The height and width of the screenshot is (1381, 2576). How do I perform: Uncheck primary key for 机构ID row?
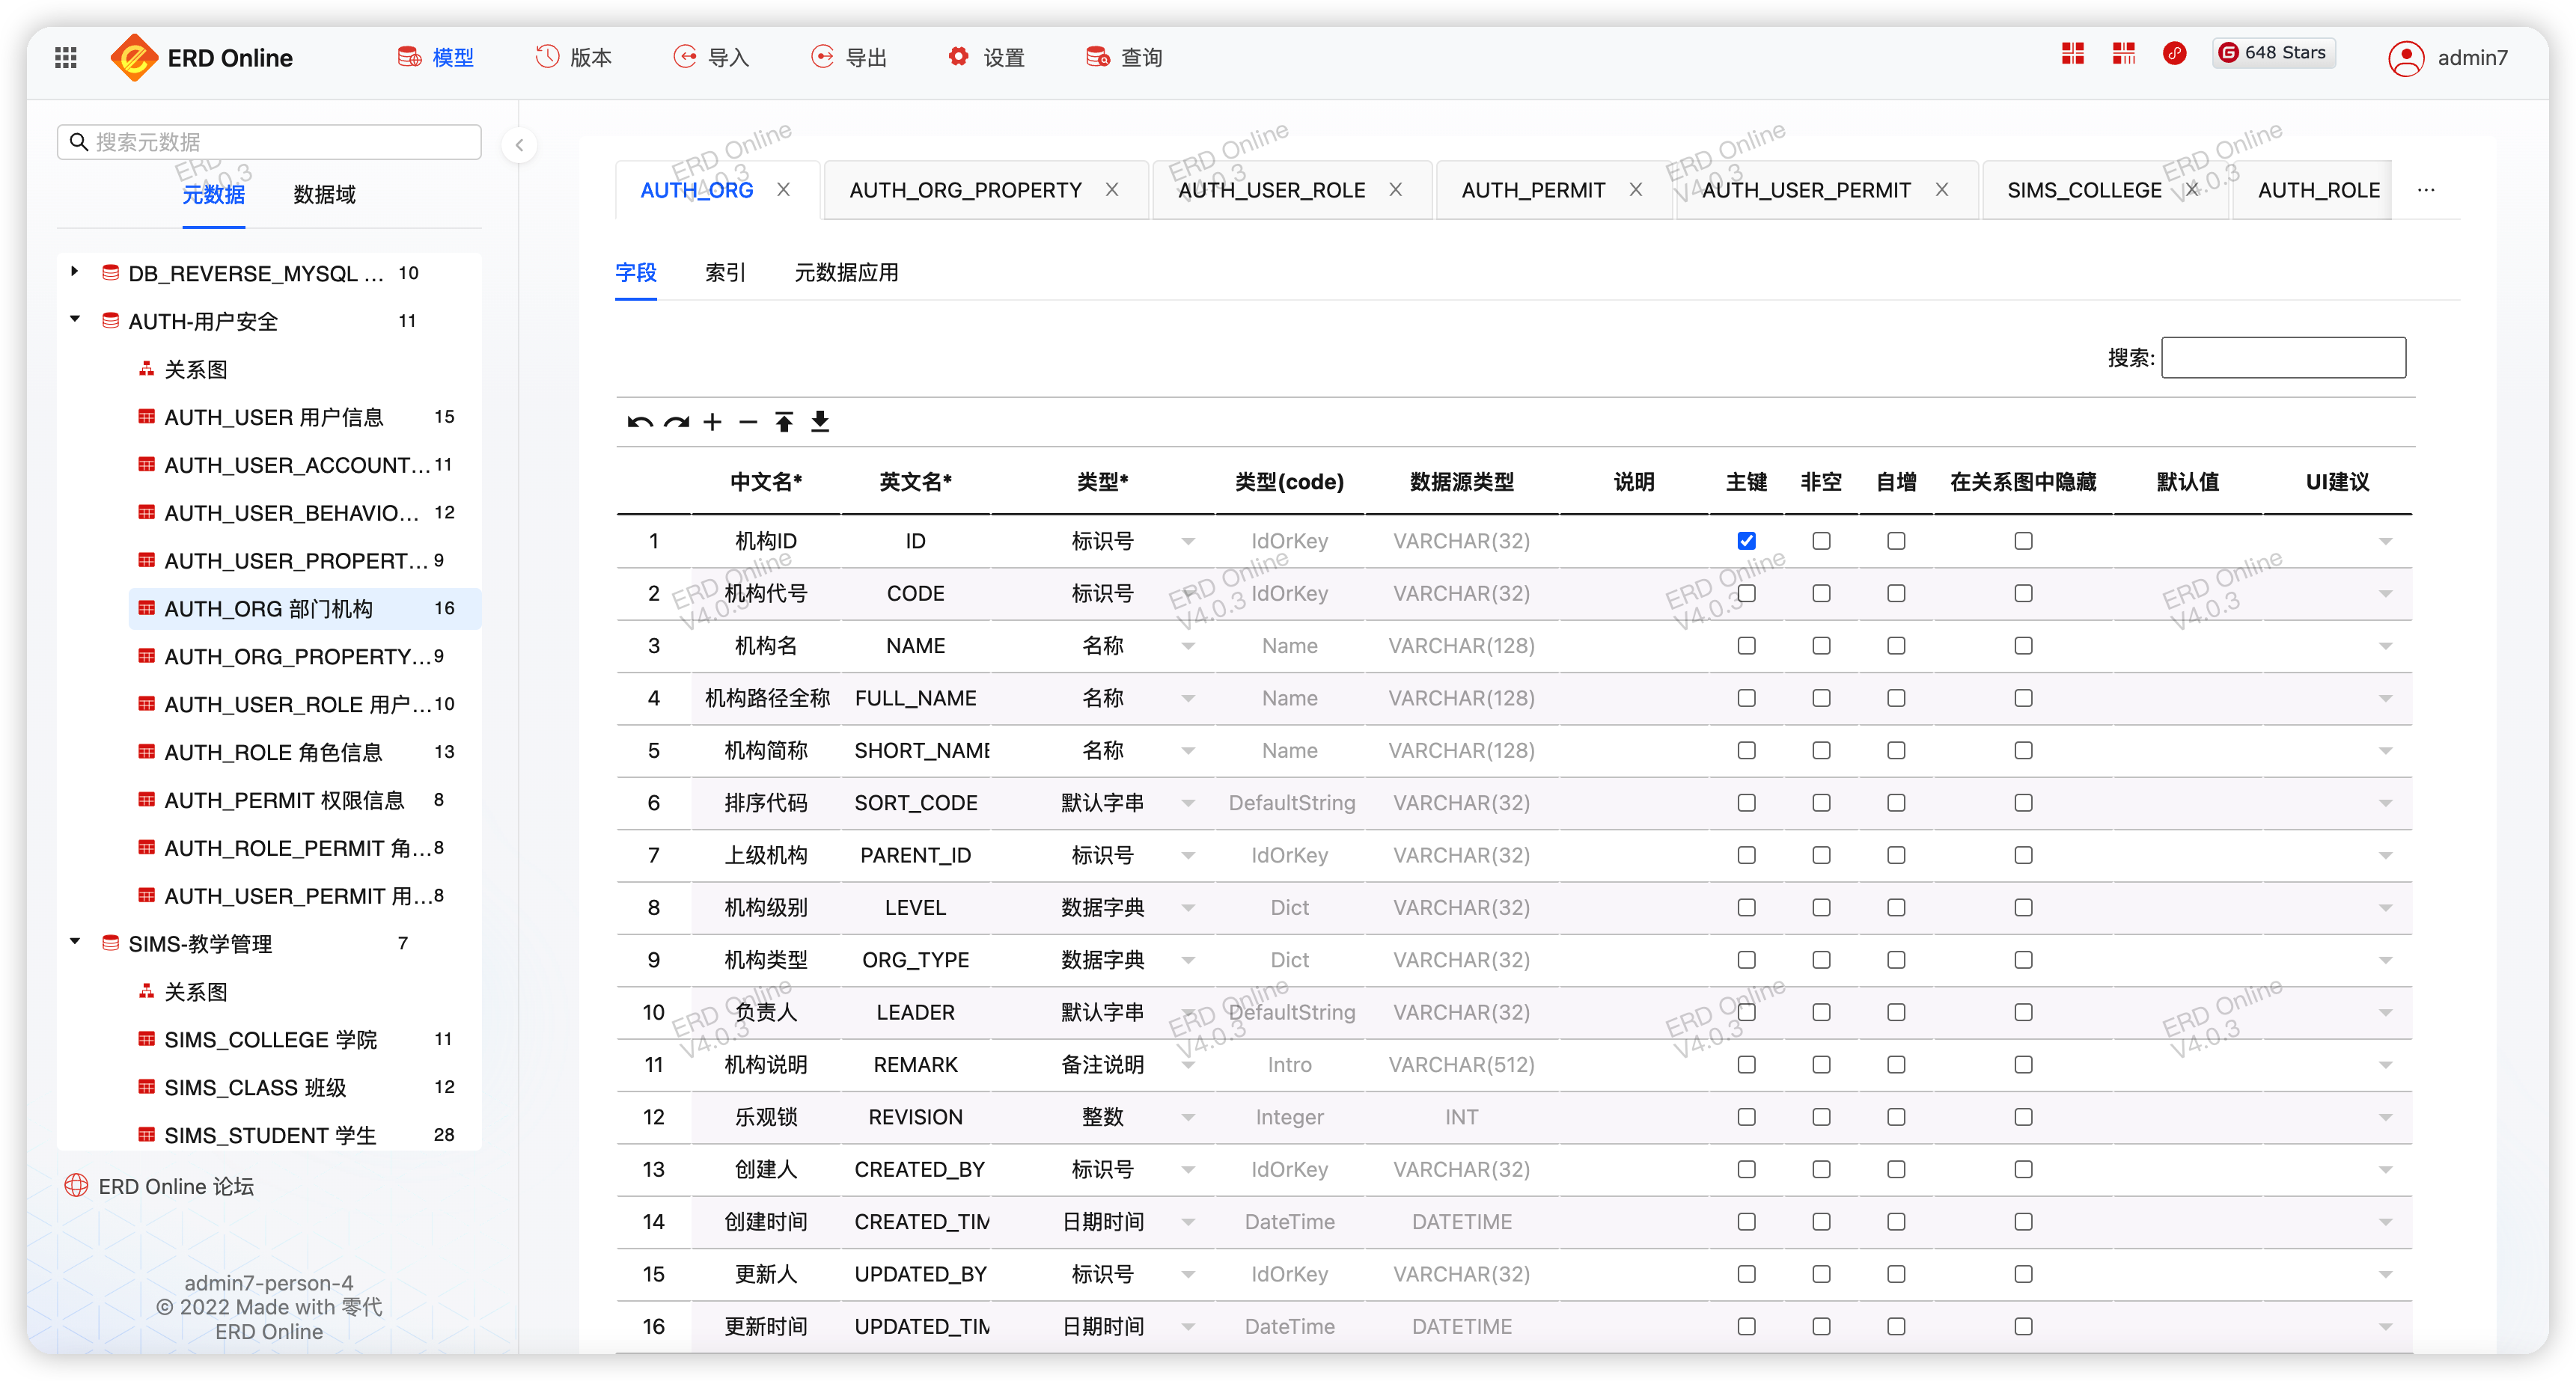[x=1746, y=541]
